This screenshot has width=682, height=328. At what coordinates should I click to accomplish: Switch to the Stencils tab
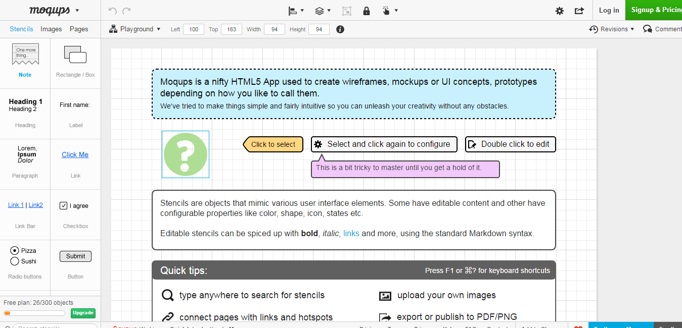pyautogui.click(x=21, y=29)
